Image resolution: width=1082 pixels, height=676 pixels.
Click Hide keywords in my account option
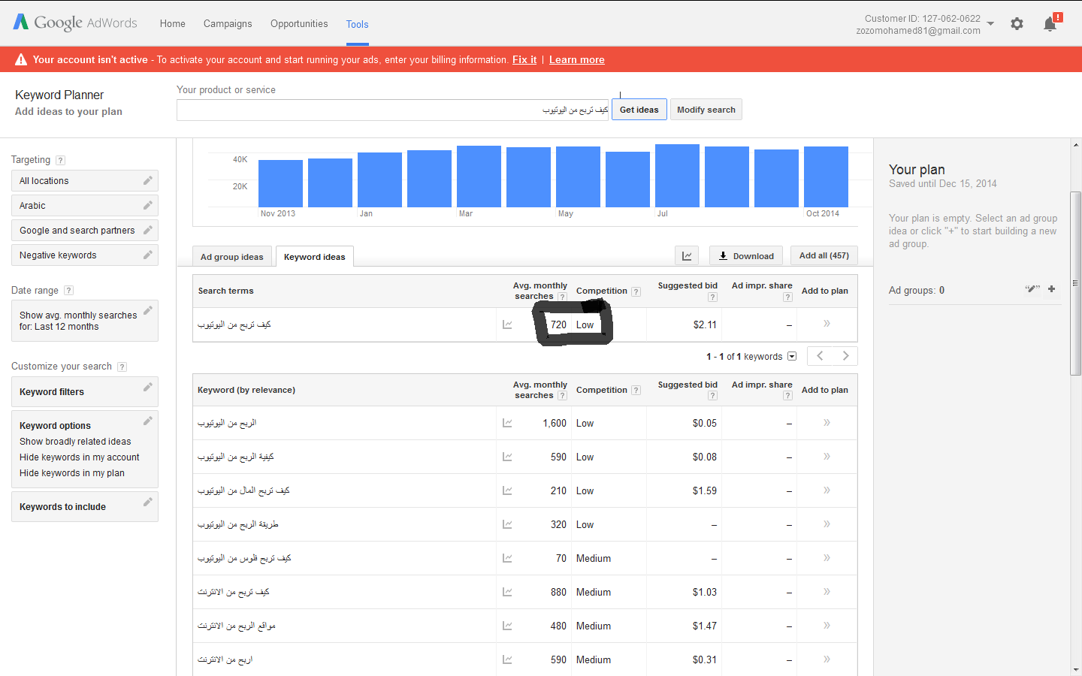coord(79,457)
